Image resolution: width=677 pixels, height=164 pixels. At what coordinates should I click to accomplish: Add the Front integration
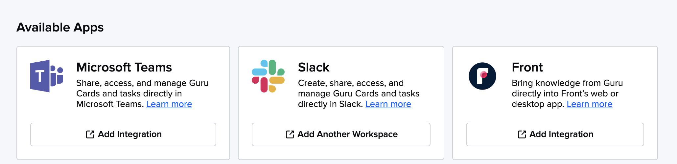pyautogui.click(x=555, y=134)
